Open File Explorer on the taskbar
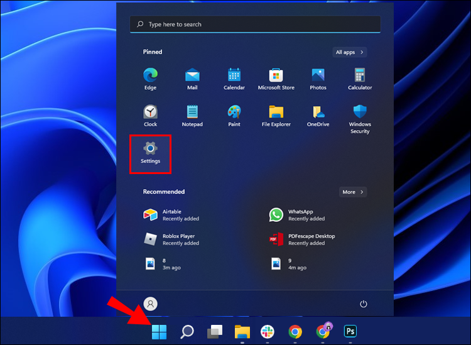 pos(242,331)
